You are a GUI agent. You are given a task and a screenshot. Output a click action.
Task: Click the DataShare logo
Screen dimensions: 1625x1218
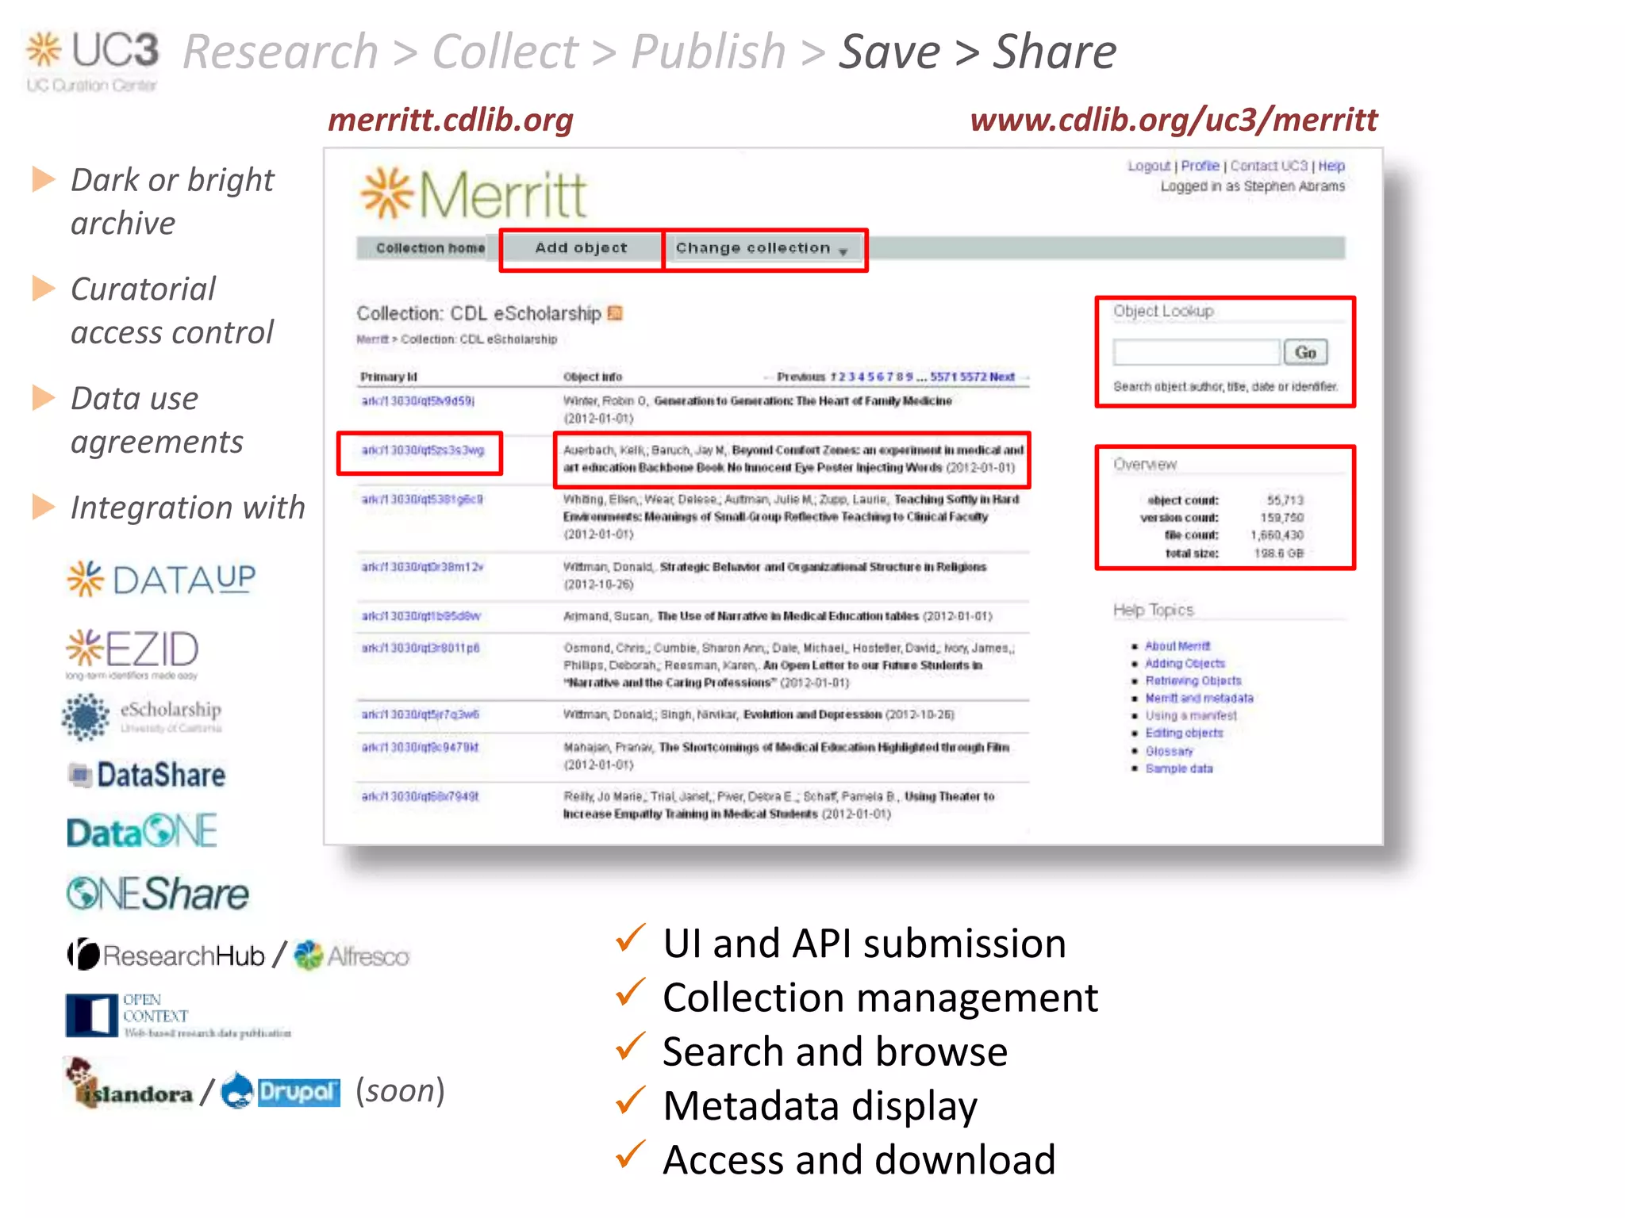click(147, 776)
